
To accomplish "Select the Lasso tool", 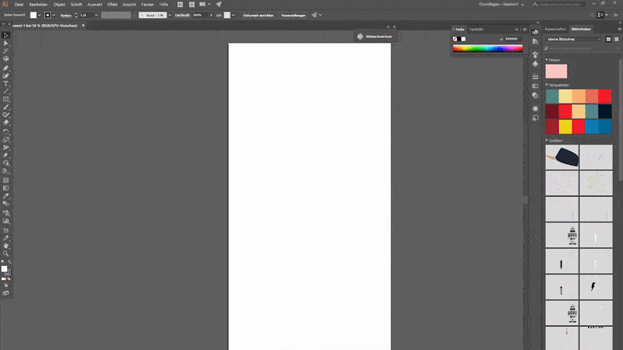I will pos(6,59).
